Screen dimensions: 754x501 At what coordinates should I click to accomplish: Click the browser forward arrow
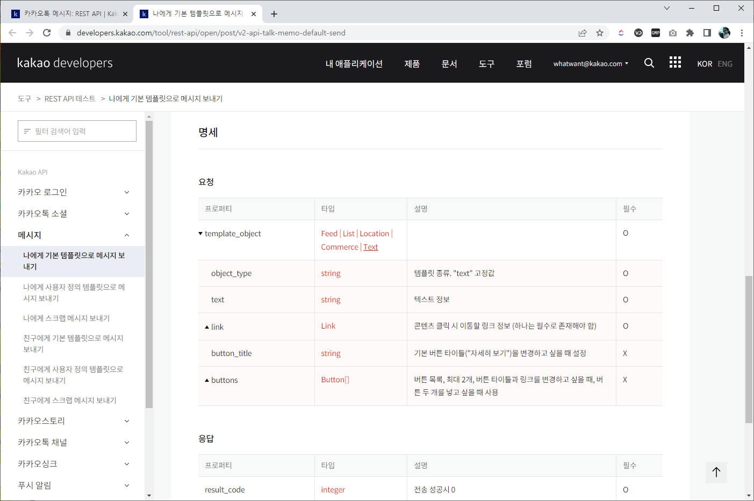(30, 33)
